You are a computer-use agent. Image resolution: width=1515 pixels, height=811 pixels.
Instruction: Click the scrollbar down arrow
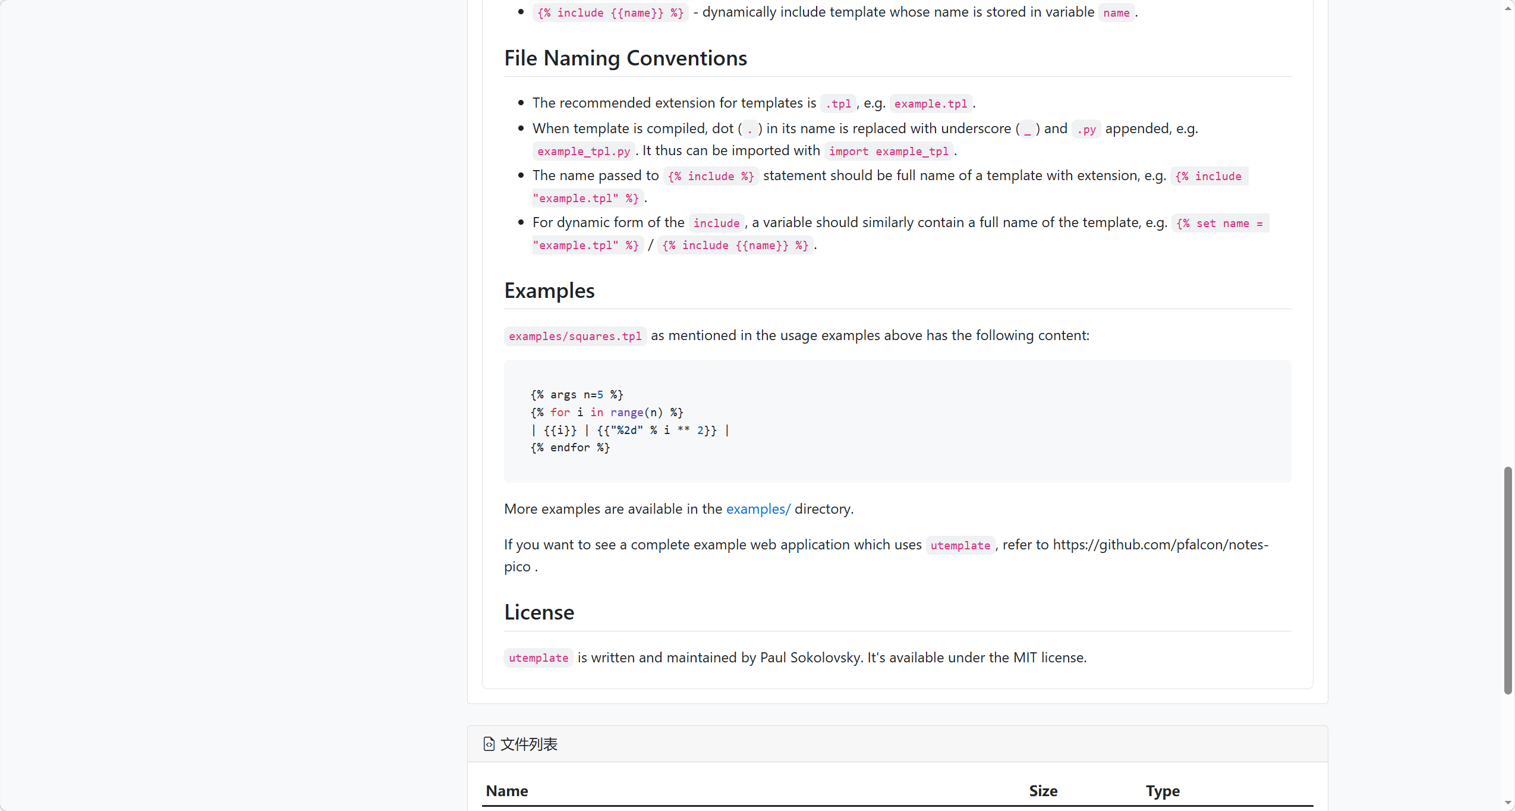click(1508, 803)
